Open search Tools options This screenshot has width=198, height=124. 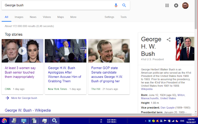(123, 17)
